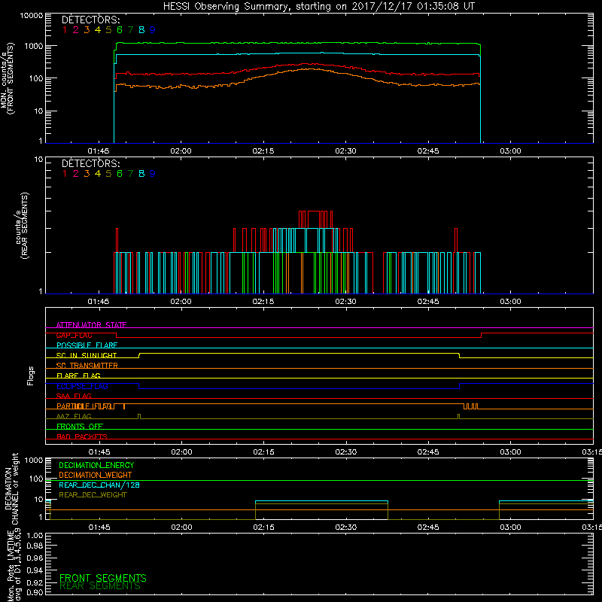Click the REAR SEGMENTS livetime legend label
The image size is (602, 602).
100,586
